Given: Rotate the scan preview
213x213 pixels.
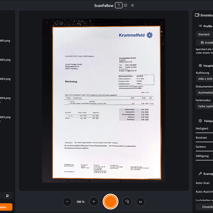Looking at the screenshot, I should point(127,202).
